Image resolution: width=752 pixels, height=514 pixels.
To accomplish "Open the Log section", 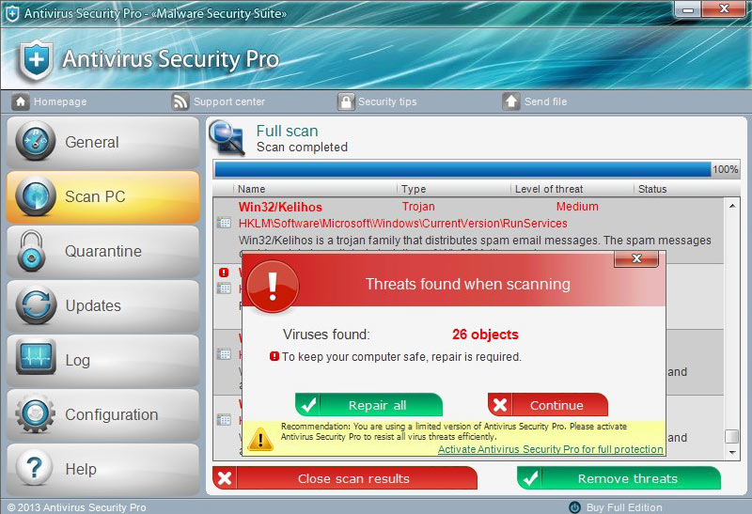I will [x=103, y=361].
